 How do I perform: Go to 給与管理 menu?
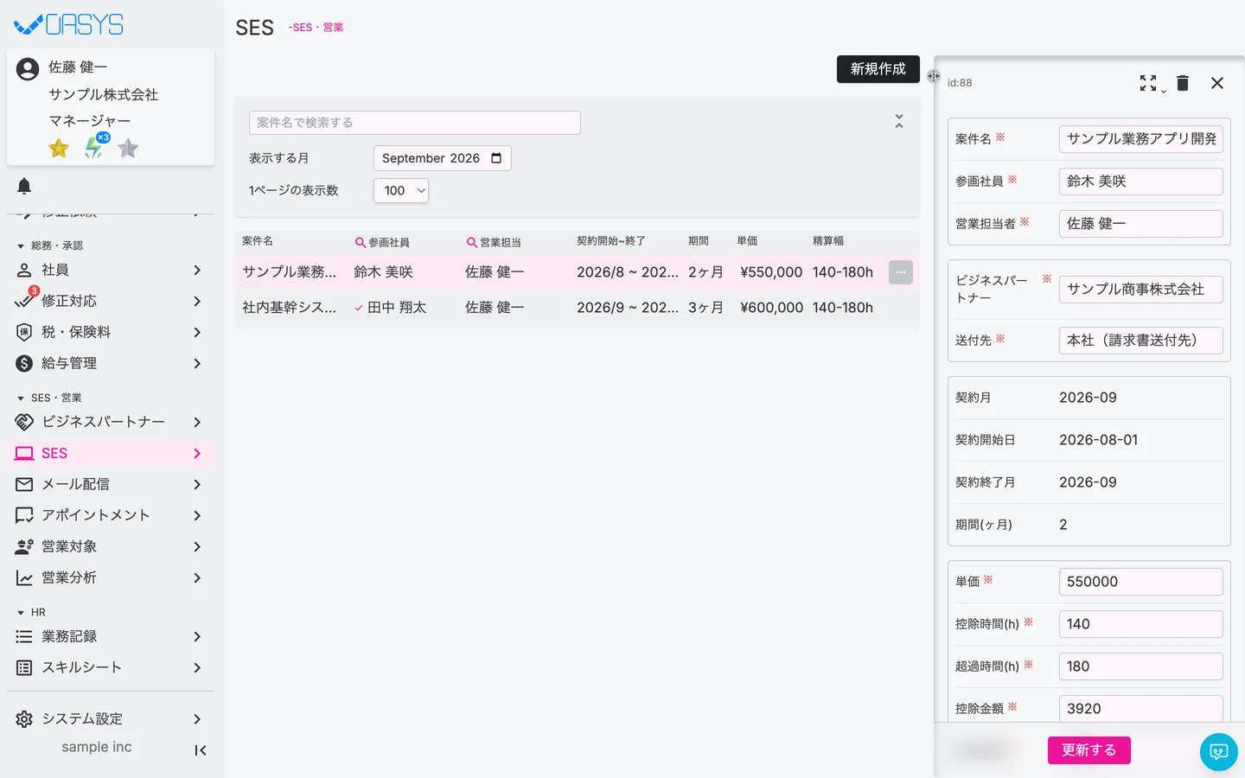pos(111,363)
